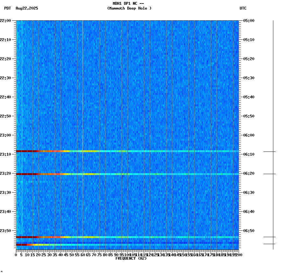Click the FREQUENCY (HZ) axis title
Viewport: 287px width, 275px height.
131,258
